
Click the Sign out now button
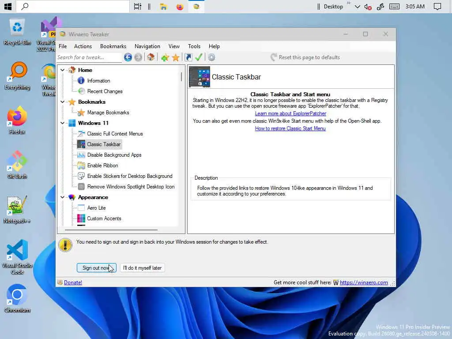97,268
